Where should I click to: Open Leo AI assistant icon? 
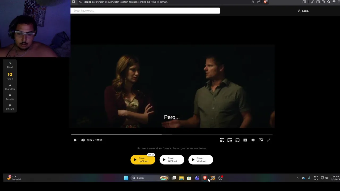click(x=329, y=2)
